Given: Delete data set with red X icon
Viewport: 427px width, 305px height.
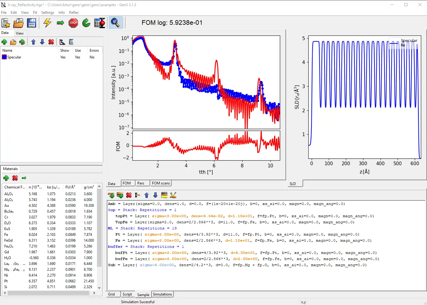Looking at the screenshot, I should [x=51, y=42].
